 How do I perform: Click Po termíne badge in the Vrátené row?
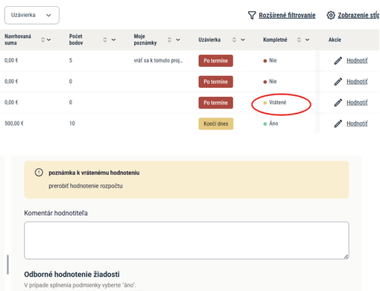pyautogui.click(x=215, y=103)
